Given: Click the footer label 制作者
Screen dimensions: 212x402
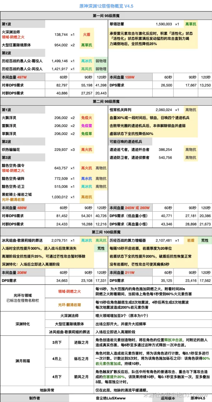Looking at the screenshot, I should [34, 398].
